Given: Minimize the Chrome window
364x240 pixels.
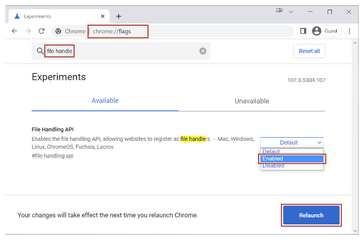Looking at the screenshot, I should coord(310,12).
